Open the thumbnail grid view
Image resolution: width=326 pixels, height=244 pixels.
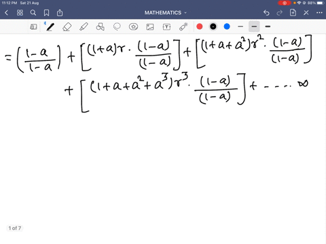(x=20, y=13)
